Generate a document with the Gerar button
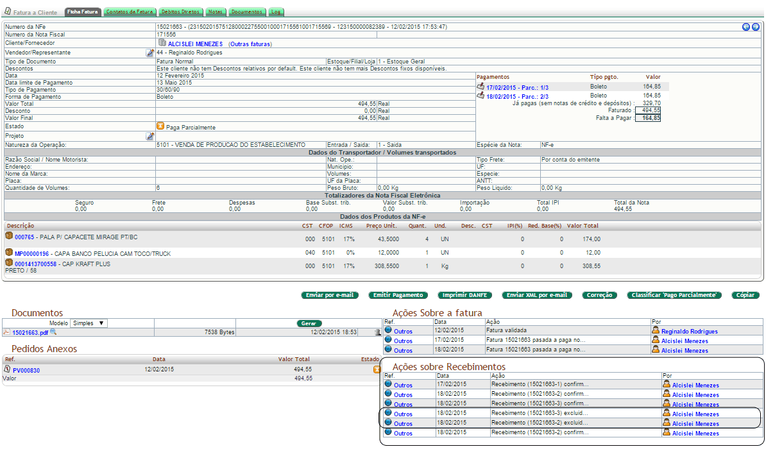 tap(309, 323)
